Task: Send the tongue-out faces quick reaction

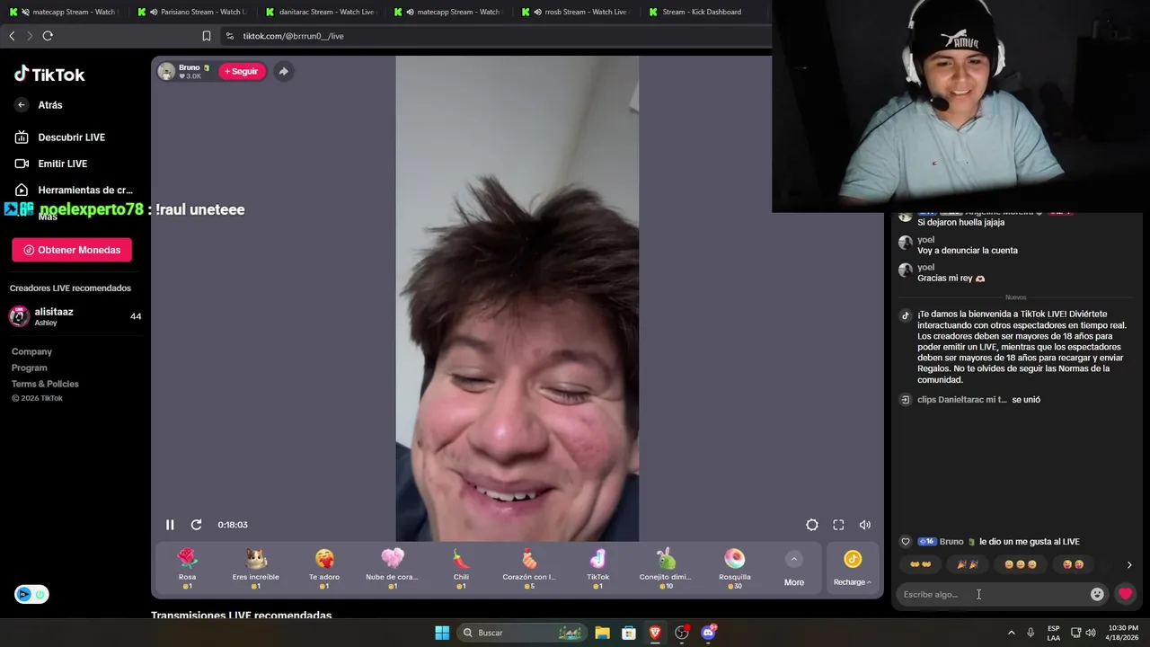Action: [x=1073, y=564]
